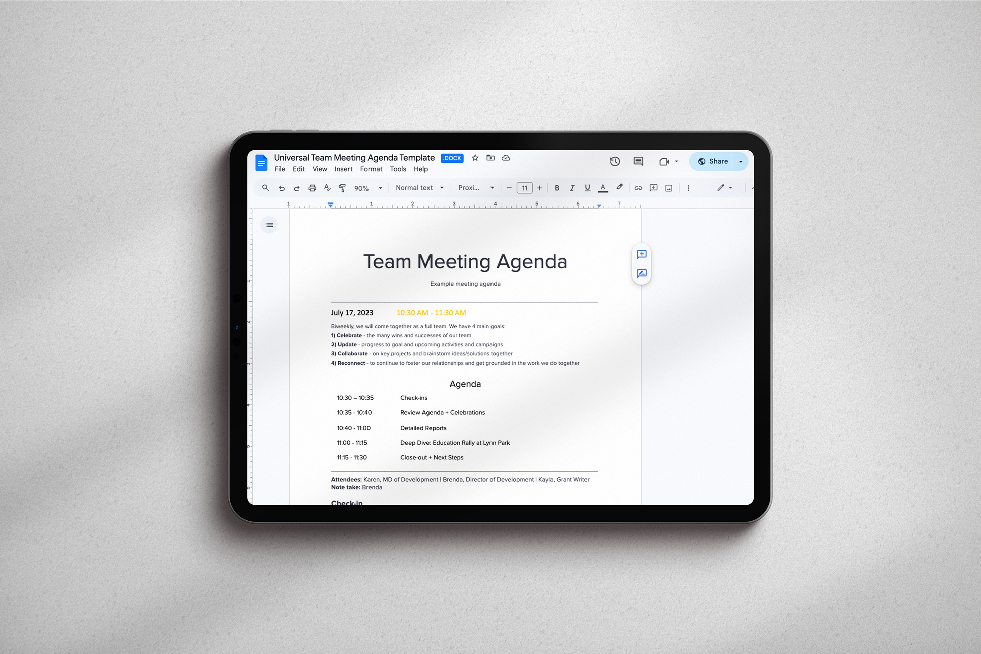
Task: Toggle italic formatting
Action: point(572,188)
